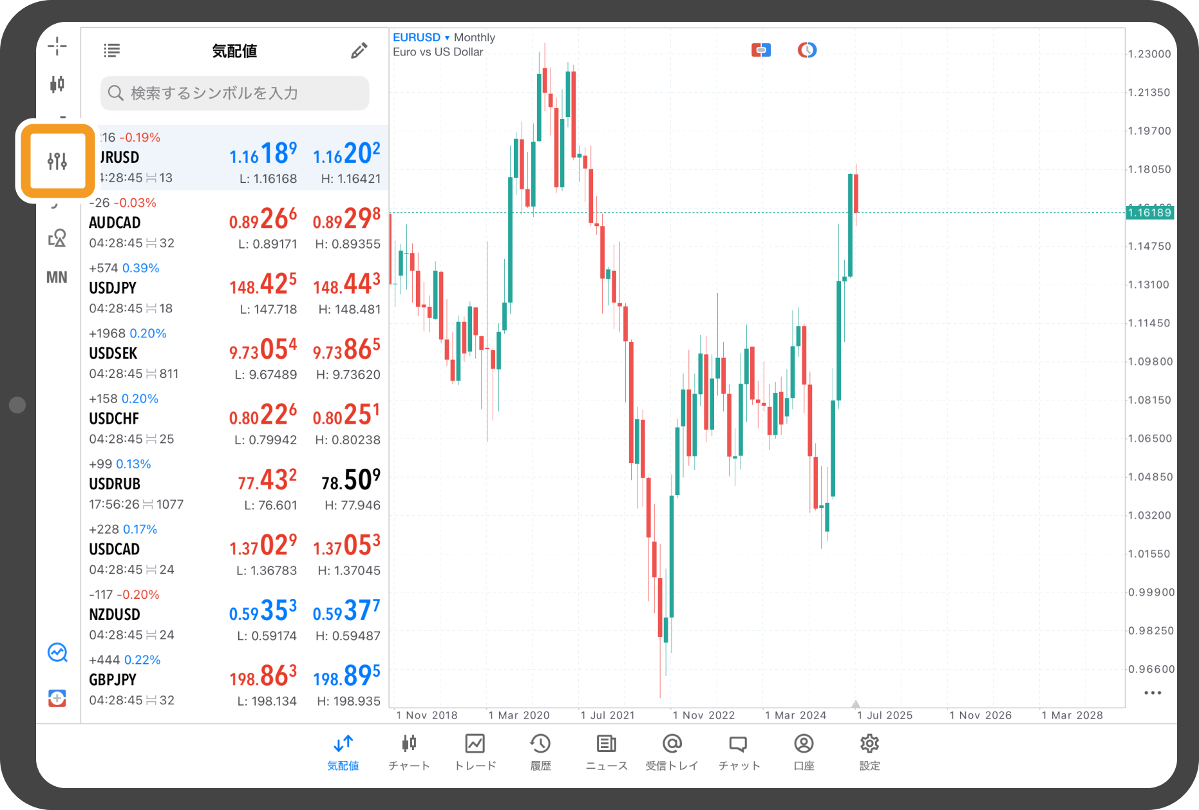The width and height of the screenshot is (1199, 810).
Task: Activate the crosshair tool in left sidebar
Action: point(57,46)
